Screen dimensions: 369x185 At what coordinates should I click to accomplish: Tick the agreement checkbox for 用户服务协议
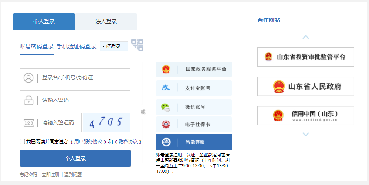click(x=23, y=142)
